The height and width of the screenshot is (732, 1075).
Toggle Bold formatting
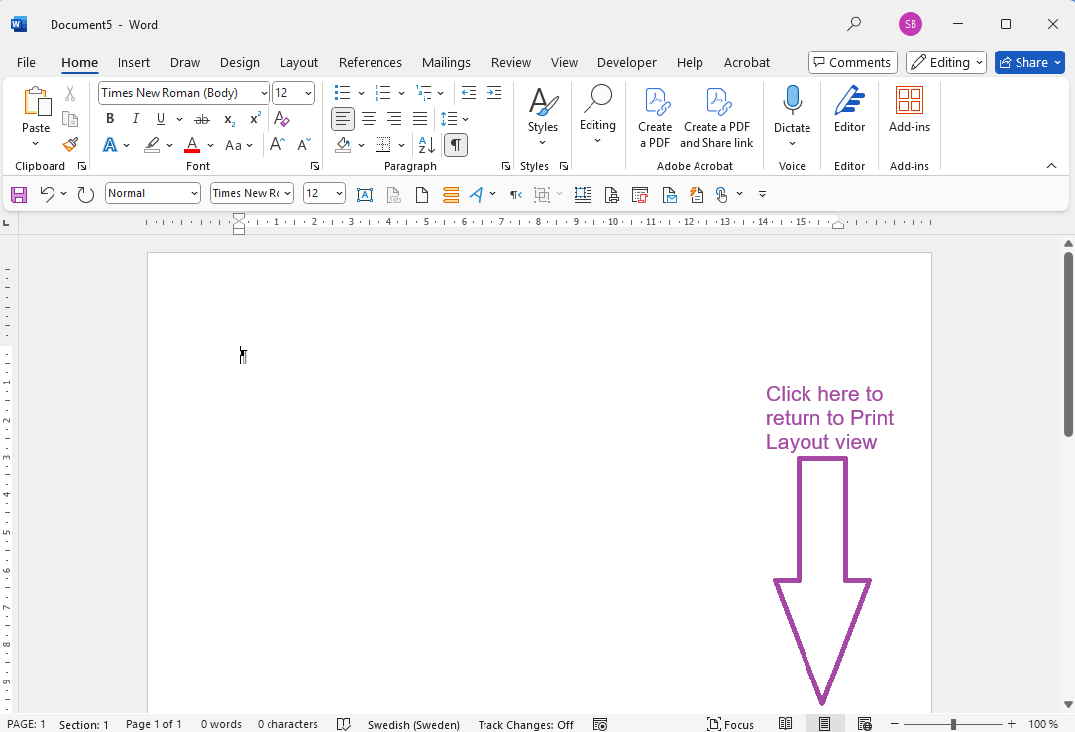tap(110, 119)
